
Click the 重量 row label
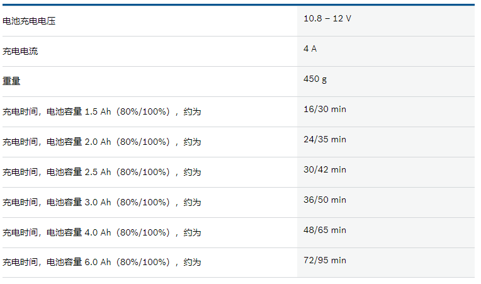[11, 81]
